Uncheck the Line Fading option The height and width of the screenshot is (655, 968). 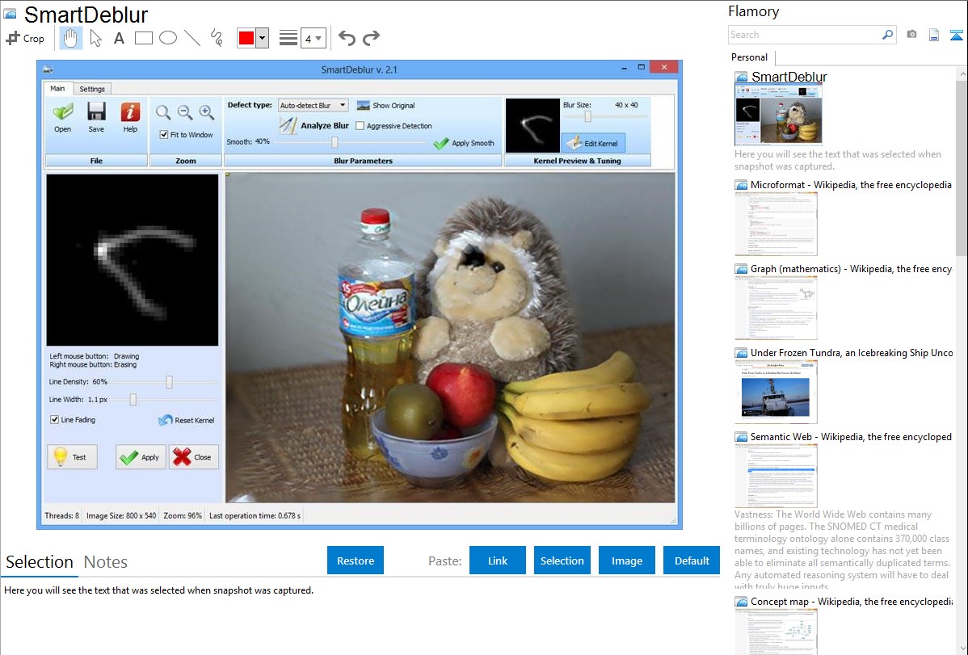(54, 420)
